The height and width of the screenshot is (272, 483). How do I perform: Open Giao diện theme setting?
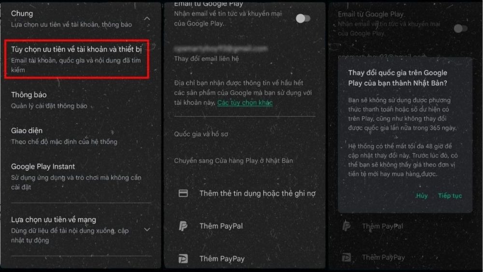81,136
